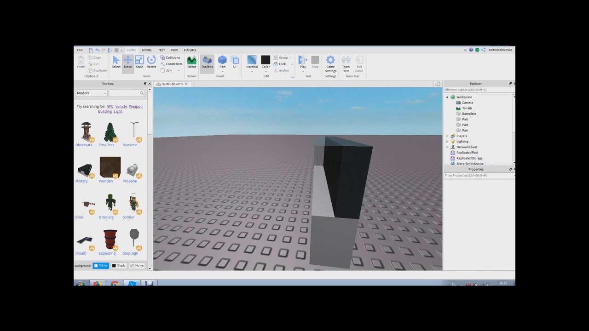
Task: Click the black Color swatch
Action: click(266, 60)
